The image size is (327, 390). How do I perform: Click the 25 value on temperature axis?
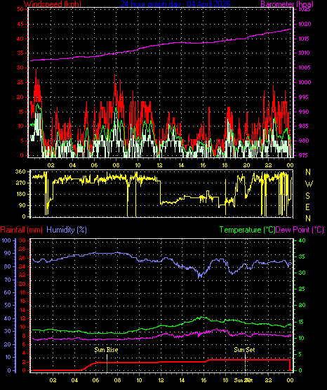click(x=302, y=289)
